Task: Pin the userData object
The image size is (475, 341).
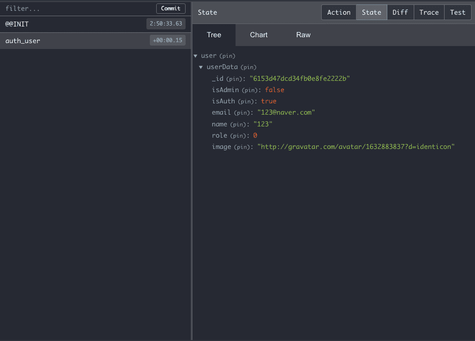Action: [x=248, y=67]
